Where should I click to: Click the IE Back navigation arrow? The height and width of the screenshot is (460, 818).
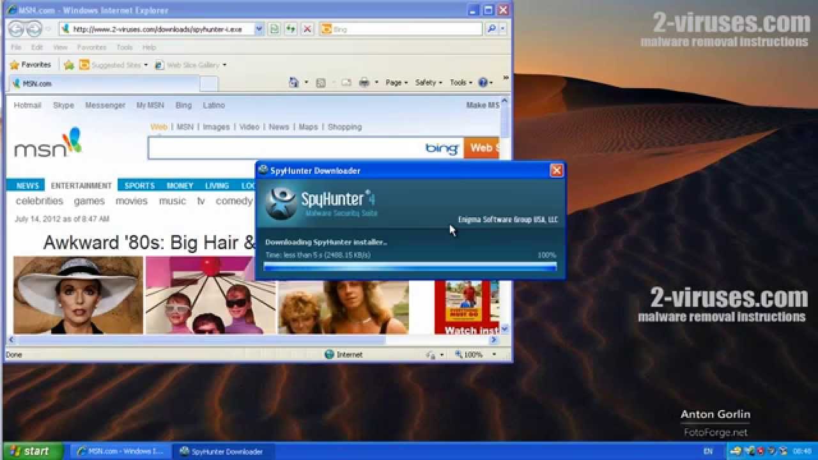pos(16,29)
